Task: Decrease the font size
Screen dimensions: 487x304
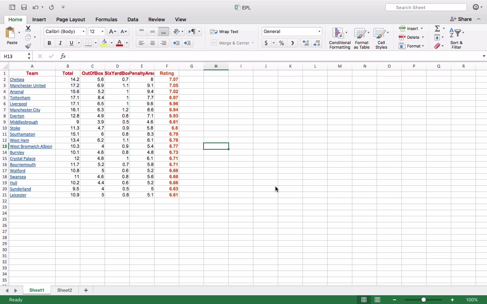Action: 124,32
